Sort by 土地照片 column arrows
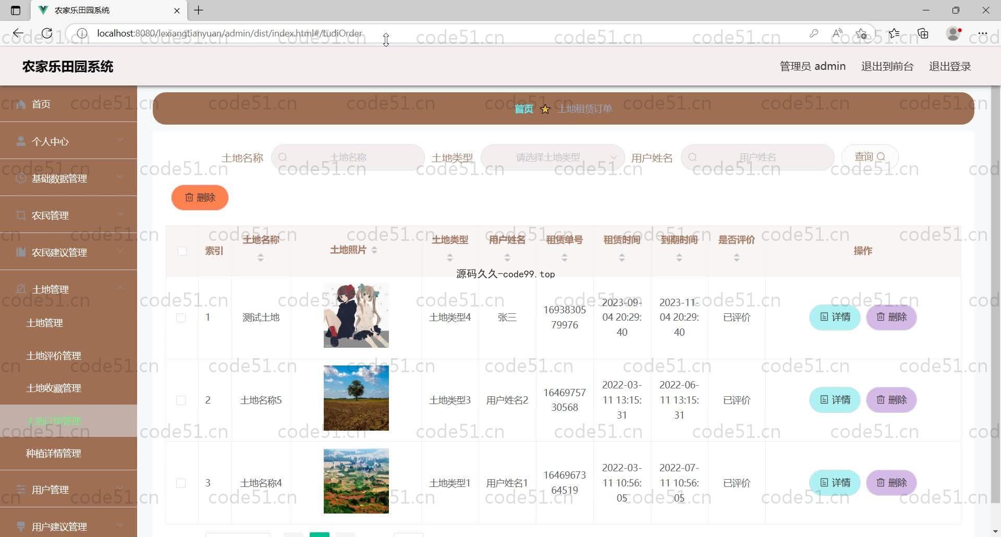1001x537 pixels. click(374, 250)
